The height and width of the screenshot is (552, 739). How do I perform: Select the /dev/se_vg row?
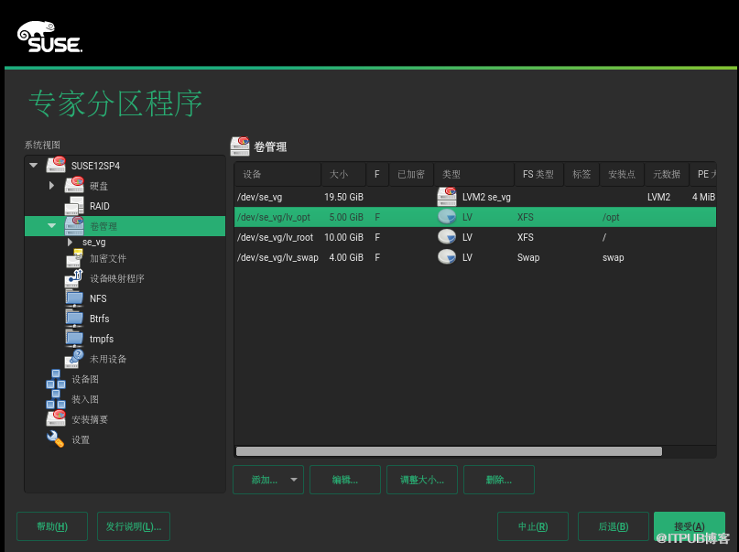(475, 197)
